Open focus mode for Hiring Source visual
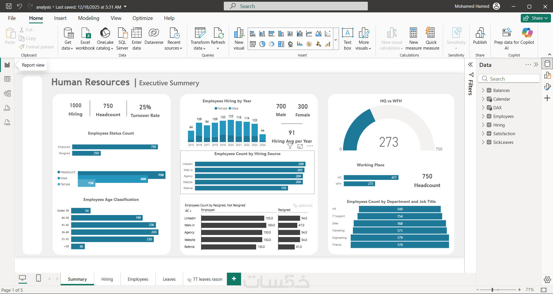 300,146
